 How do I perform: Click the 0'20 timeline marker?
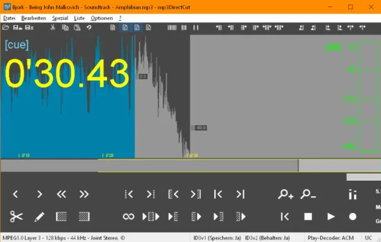108,155
